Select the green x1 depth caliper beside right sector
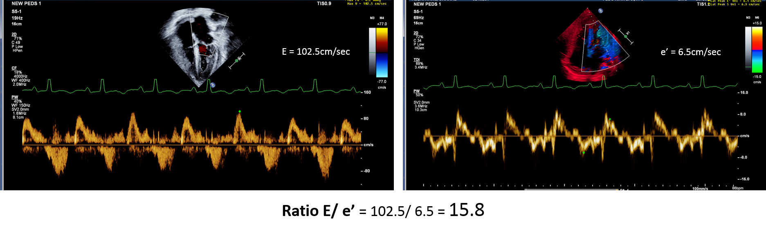The image size is (766, 234). (625, 36)
